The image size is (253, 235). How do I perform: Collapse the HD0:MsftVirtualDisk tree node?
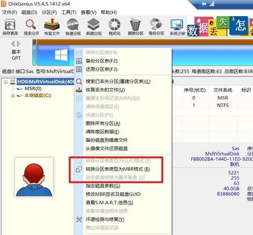(6, 82)
